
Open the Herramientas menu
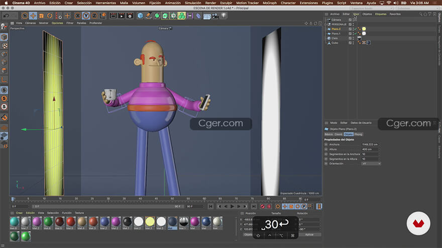click(105, 3)
